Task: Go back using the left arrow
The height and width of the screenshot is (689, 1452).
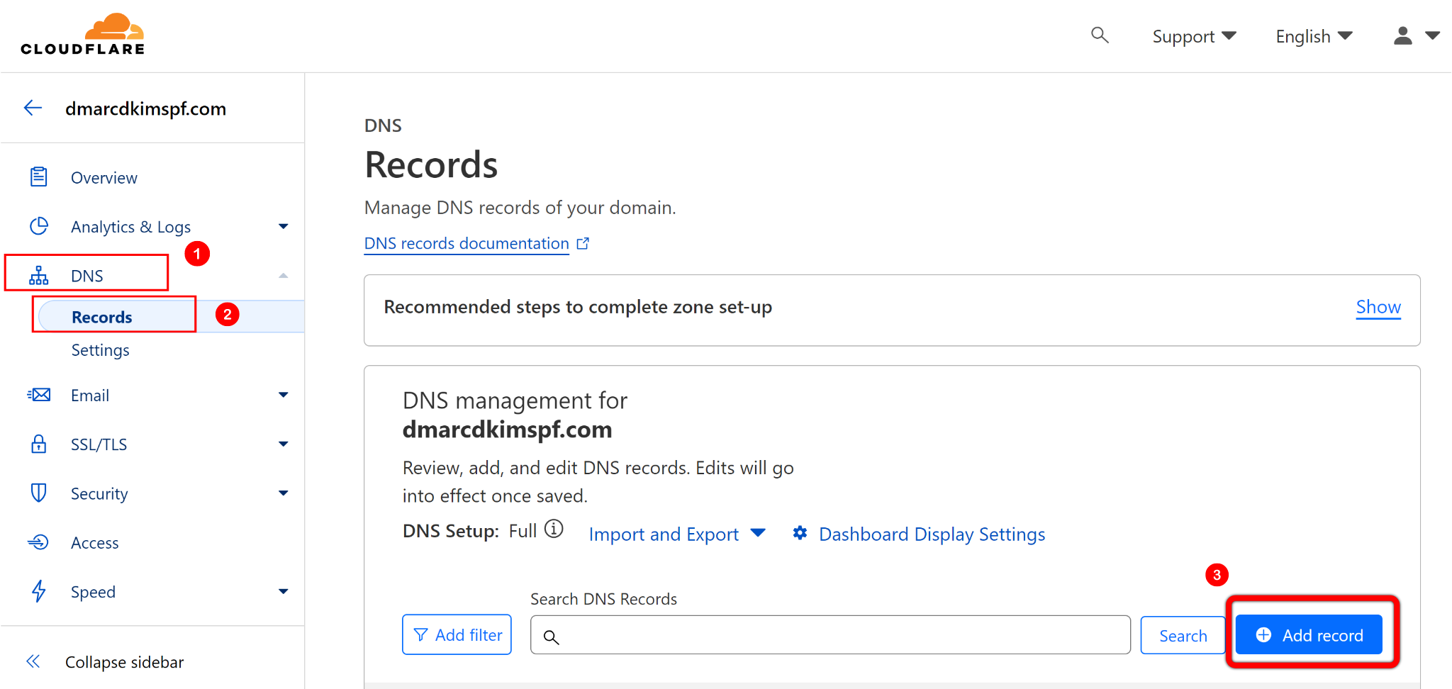Action: tap(33, 108)
